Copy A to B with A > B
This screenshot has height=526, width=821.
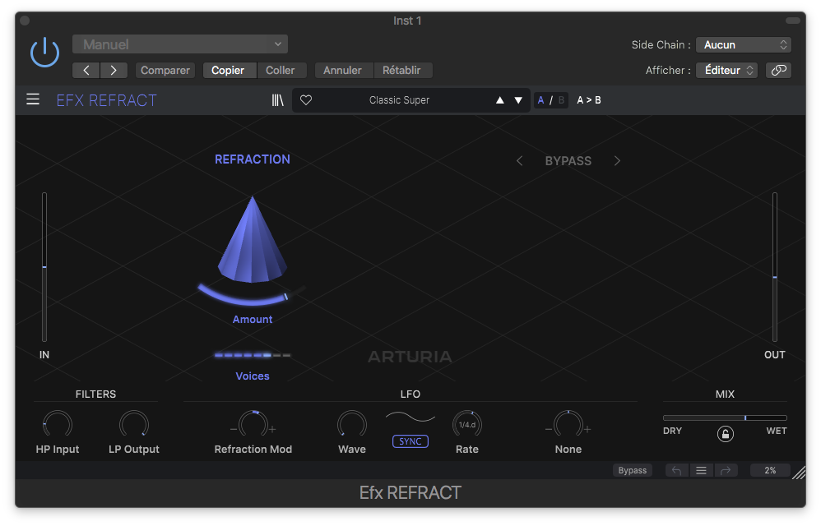pos(589,100)
